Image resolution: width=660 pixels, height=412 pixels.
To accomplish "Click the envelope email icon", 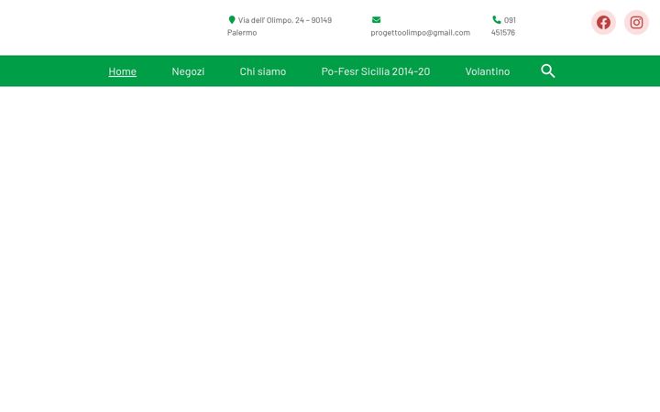I will (377, 20).
